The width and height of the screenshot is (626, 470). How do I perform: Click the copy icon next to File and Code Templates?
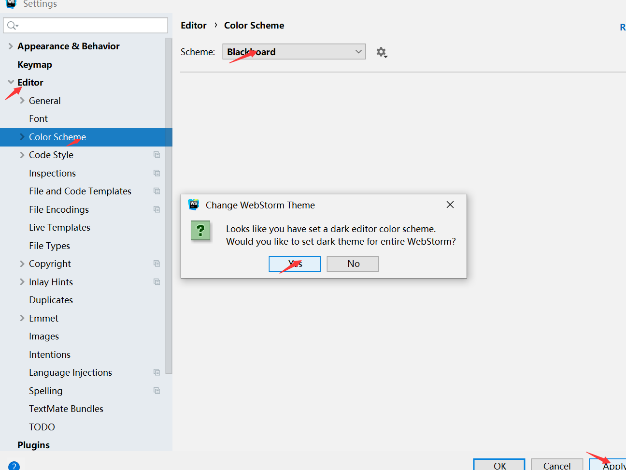pyautogui.click(x=156, y=191)
